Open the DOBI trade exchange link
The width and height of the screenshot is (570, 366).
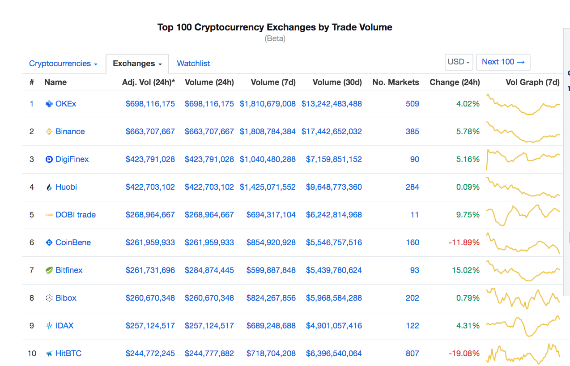[x=76, y=215]
